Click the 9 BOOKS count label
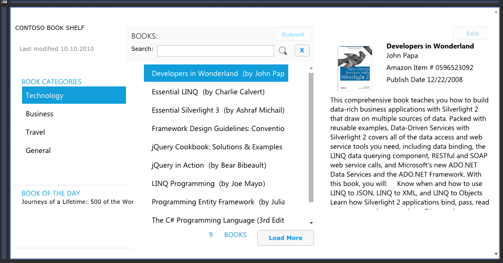Viewport: 503px width, 263px height. tap(227, 235)
